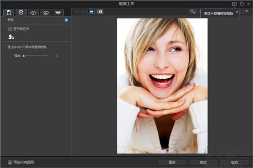The height and width of the screenshot is (168, 253).
Task: Uncheck 预览所有图层 option
Action: pyautogui.click(x=10, y=163)
